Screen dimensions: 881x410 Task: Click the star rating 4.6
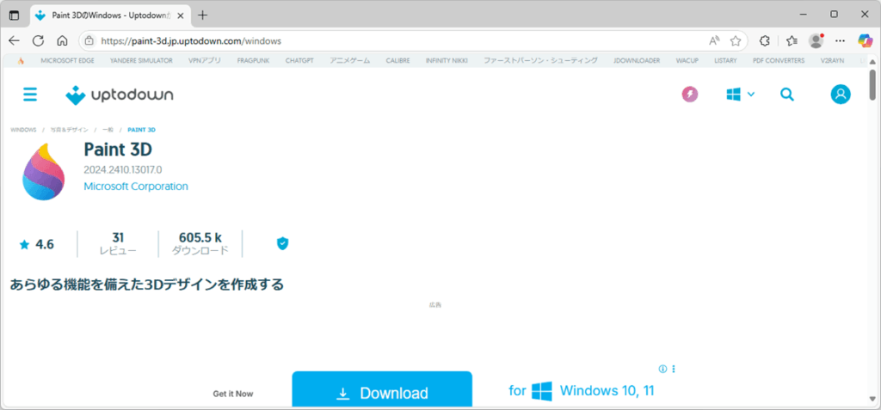click(x=36, y=244)
